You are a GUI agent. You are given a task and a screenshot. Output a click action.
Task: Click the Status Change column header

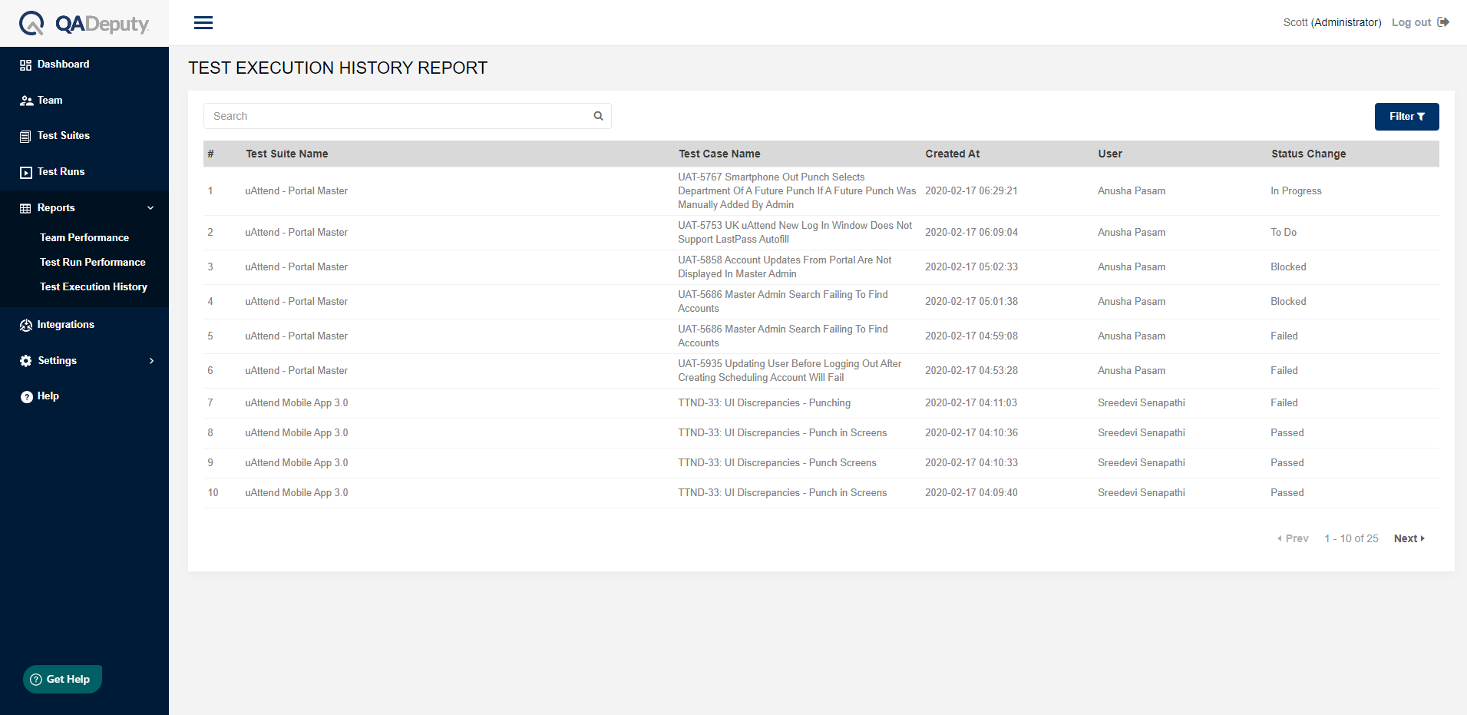(x=1308, y=154)
